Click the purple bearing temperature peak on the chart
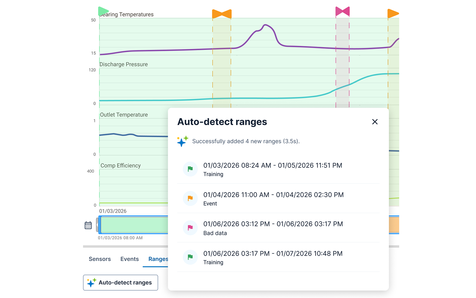The image size is (476, 298). point(265,25)
